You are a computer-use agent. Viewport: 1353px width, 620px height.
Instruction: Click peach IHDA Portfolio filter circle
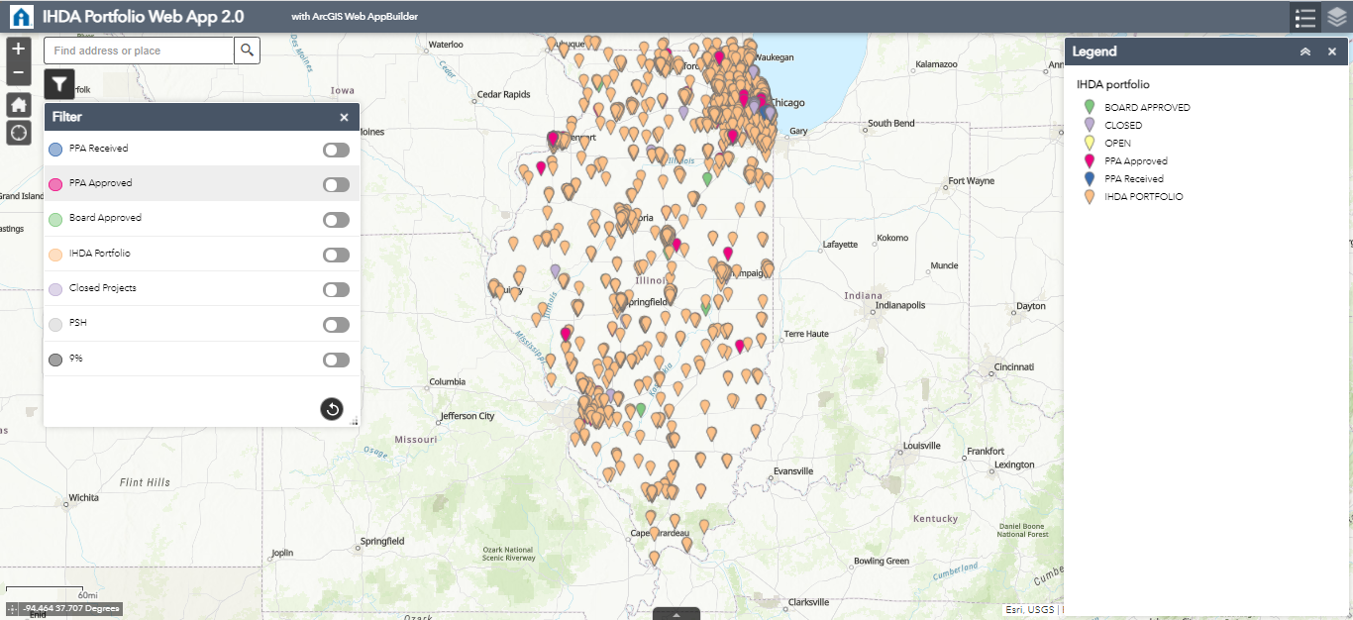click(55, 255)
